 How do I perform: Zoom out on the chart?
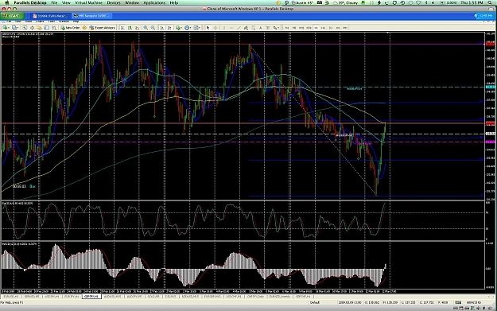tap(153, 28)
